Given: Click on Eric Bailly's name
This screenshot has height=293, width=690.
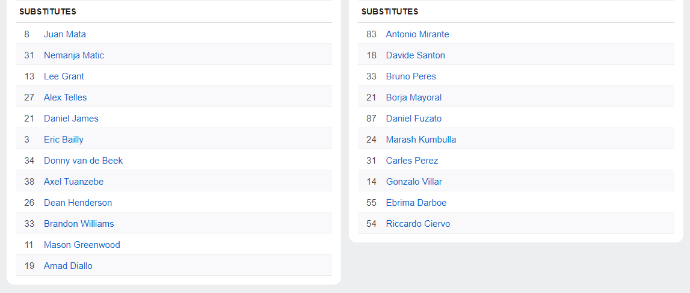Looking at the screenshot, I should 64,140.
